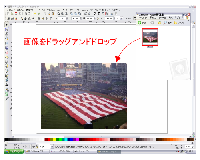Click the Y coordinate input field

coord(75,18)
